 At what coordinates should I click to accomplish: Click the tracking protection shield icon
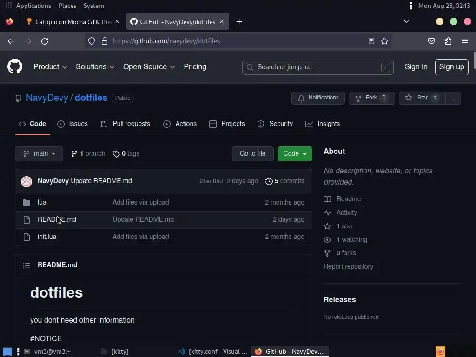click(92, 41)
